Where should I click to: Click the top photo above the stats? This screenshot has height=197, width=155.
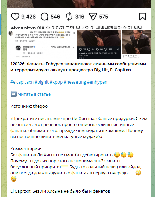coord(79,4)
